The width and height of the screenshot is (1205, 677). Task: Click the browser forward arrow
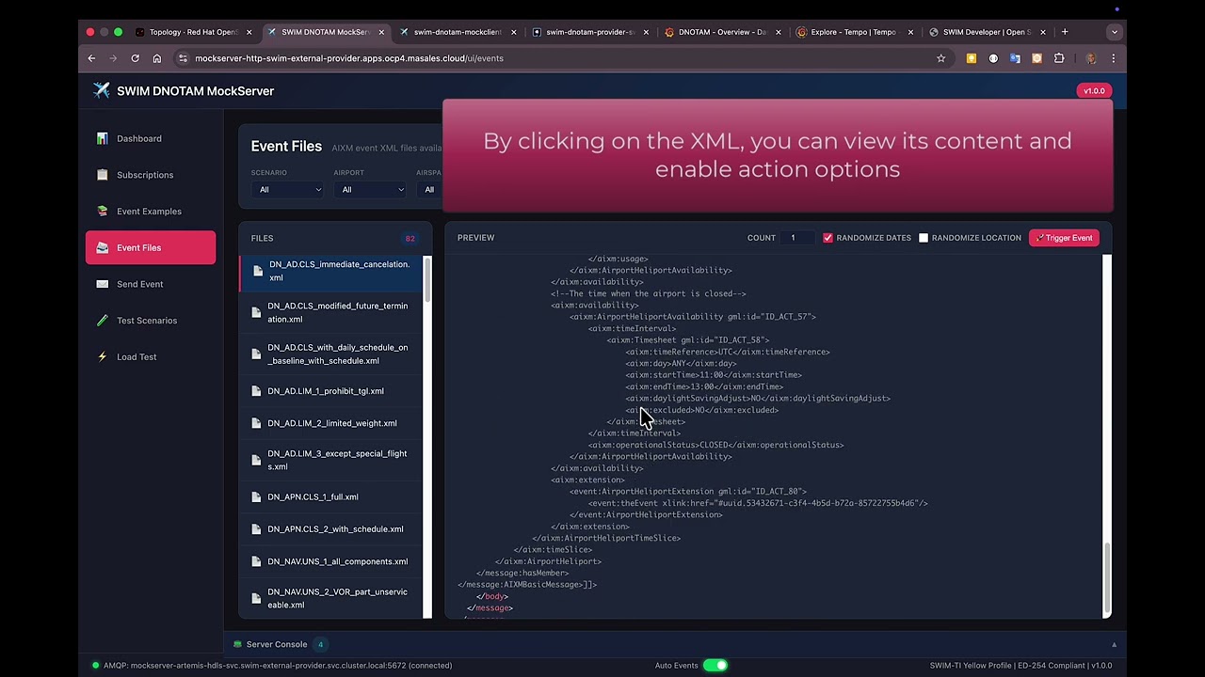tap(113, 58)
